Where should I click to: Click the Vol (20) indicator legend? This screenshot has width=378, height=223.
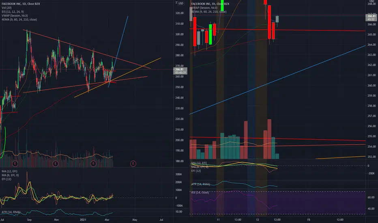coord(6,8)
